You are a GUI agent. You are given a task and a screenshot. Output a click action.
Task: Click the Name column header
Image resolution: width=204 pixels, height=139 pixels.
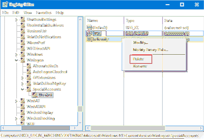coord(93,20)
